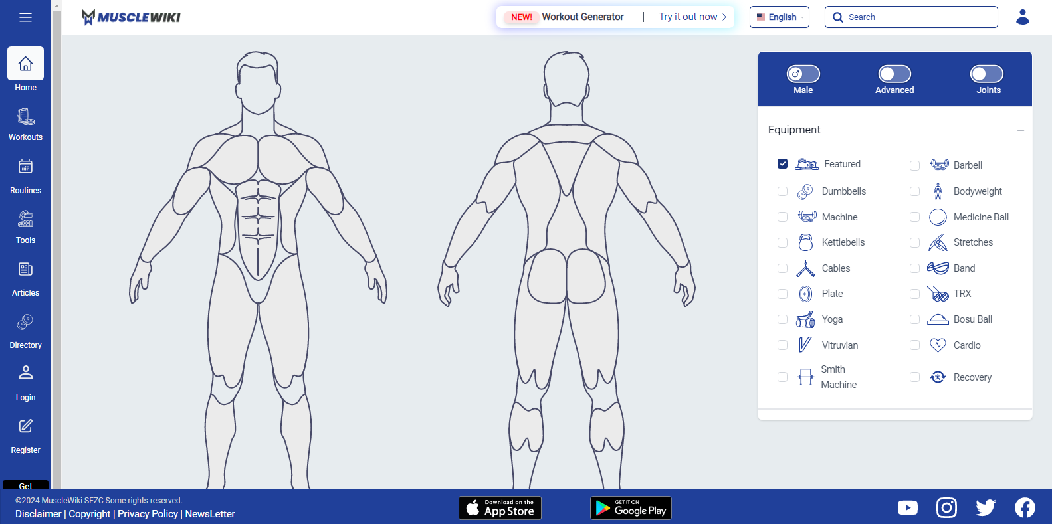Click the Twitter bird icon
Image resolution: width=1052 pixels, height=524 pixels.
[986, 508]
